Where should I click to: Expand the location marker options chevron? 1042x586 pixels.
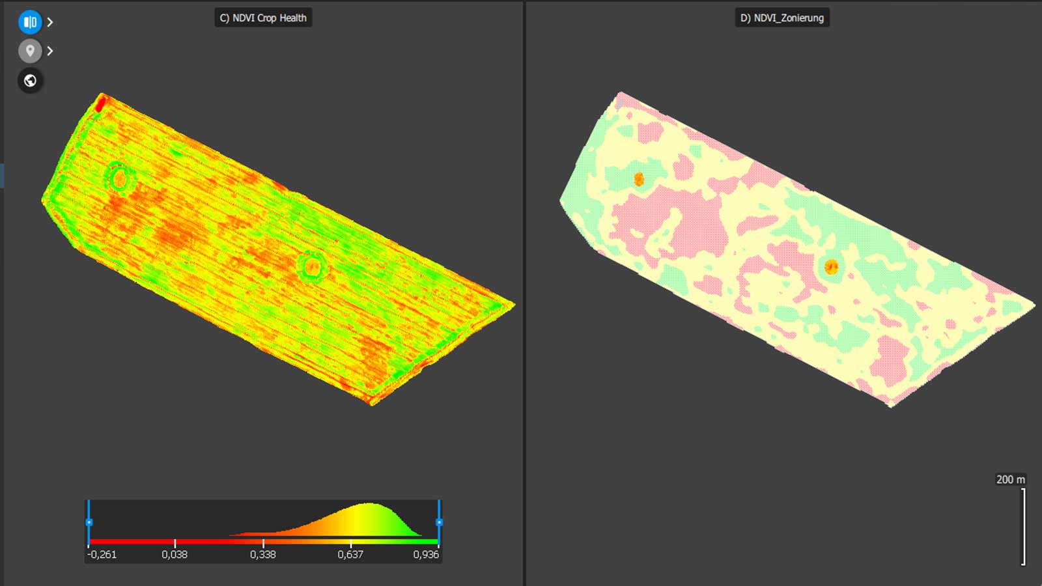click(x=49, y=51)
